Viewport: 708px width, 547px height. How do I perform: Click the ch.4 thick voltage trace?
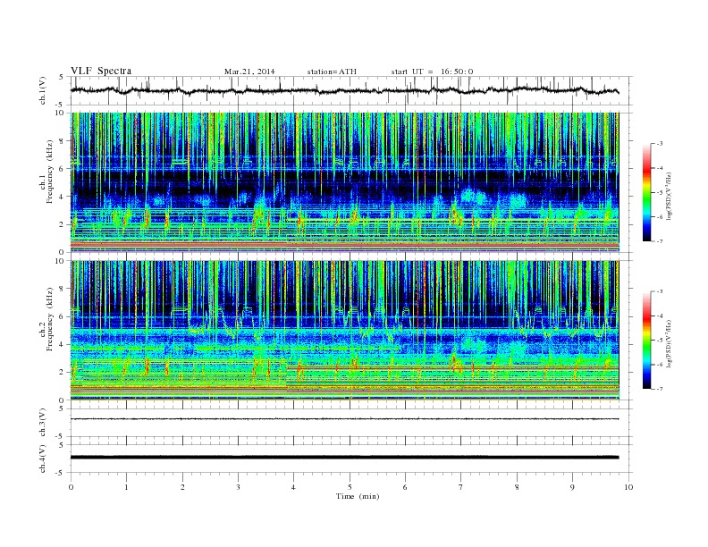click(x=345, y=458)
